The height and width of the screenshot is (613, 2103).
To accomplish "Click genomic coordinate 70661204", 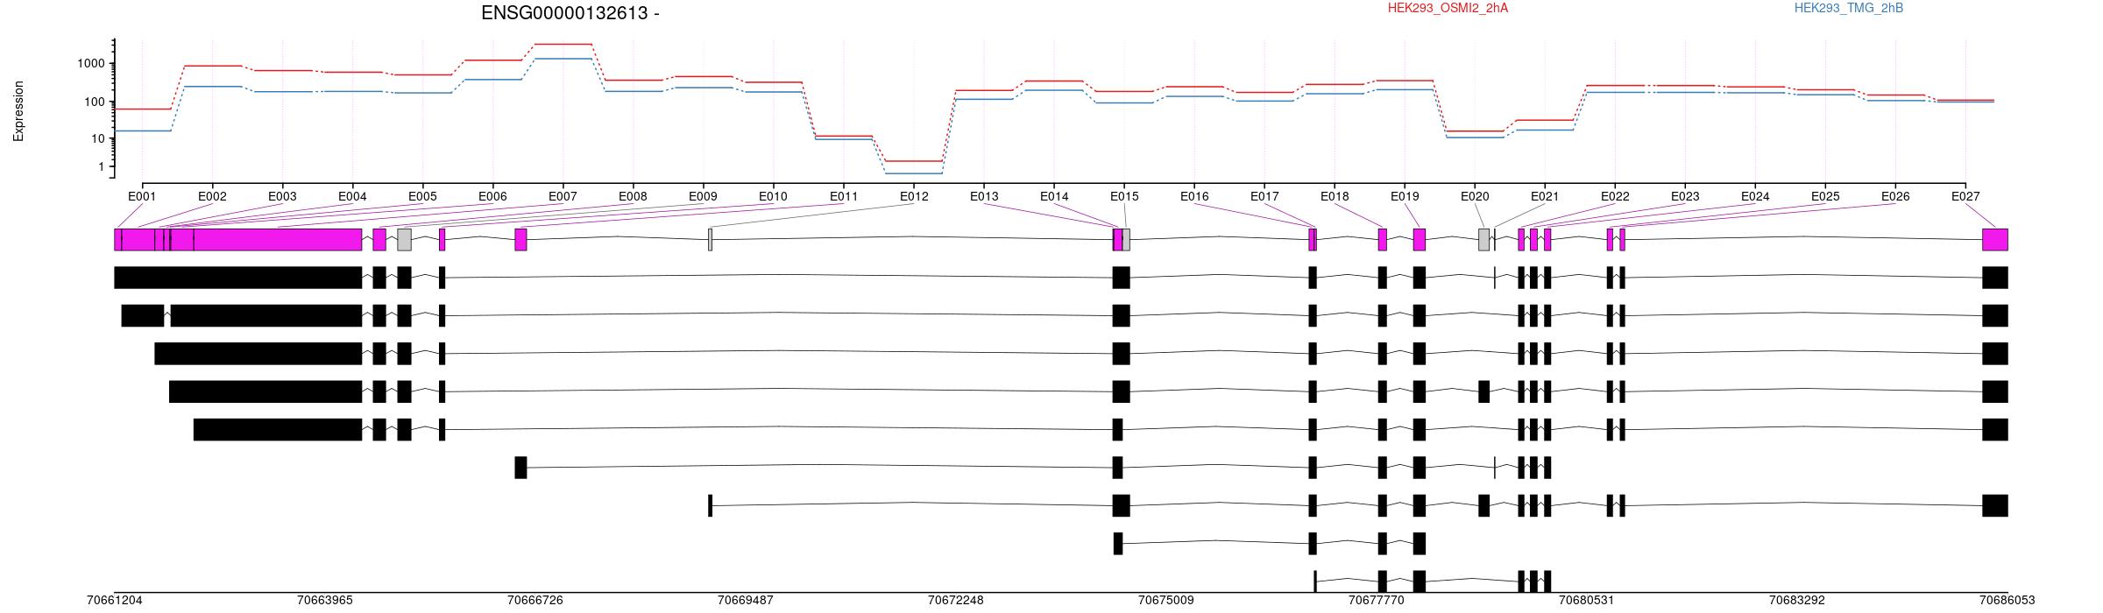I will tap(114, 600).
